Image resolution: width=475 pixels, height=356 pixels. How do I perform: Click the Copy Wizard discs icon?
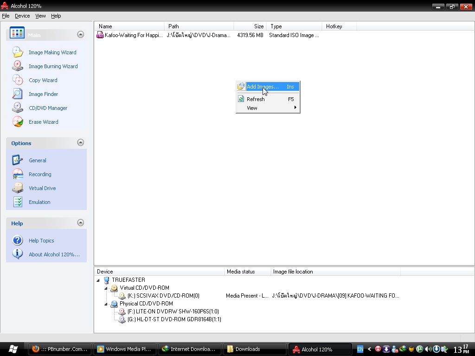coord(18,80)
